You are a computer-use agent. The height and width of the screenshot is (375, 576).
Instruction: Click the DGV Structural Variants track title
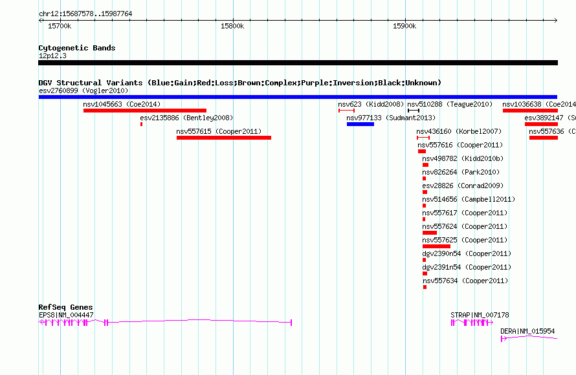(x=240, y=83)
